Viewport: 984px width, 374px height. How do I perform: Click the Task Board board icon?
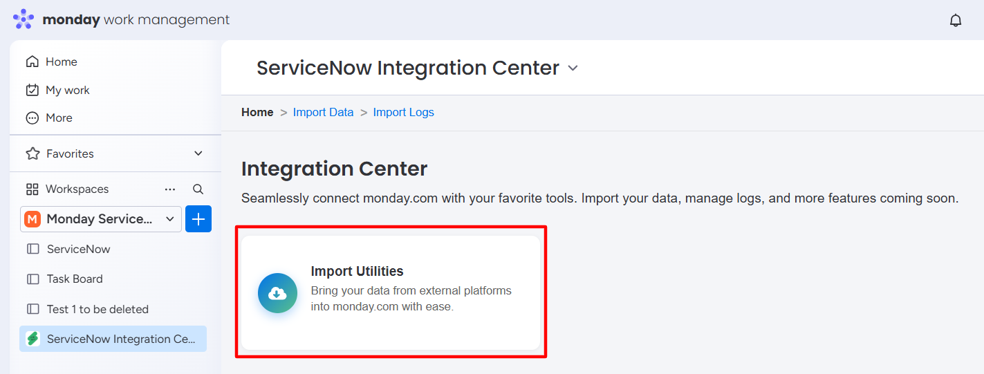(x=33, y=279)
